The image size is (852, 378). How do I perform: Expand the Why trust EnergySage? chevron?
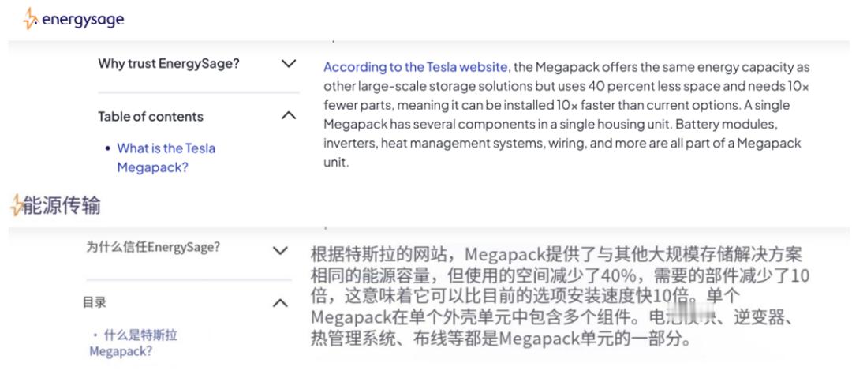coord(289,64)
